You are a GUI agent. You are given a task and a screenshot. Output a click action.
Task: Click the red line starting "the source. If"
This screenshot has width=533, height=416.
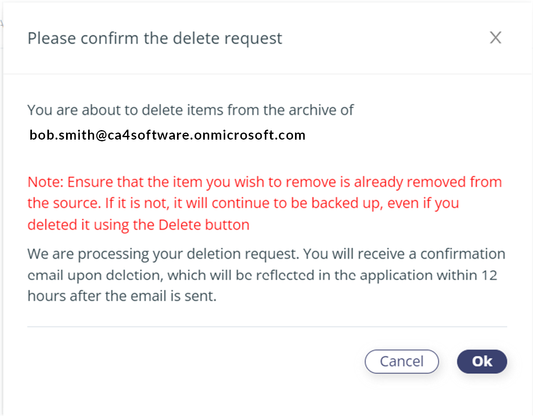243,203
